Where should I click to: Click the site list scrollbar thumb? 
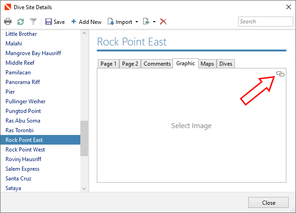(x=84, y=138)
